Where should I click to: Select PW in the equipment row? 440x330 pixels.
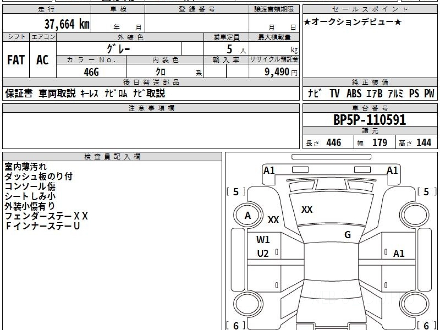point(429,93)
